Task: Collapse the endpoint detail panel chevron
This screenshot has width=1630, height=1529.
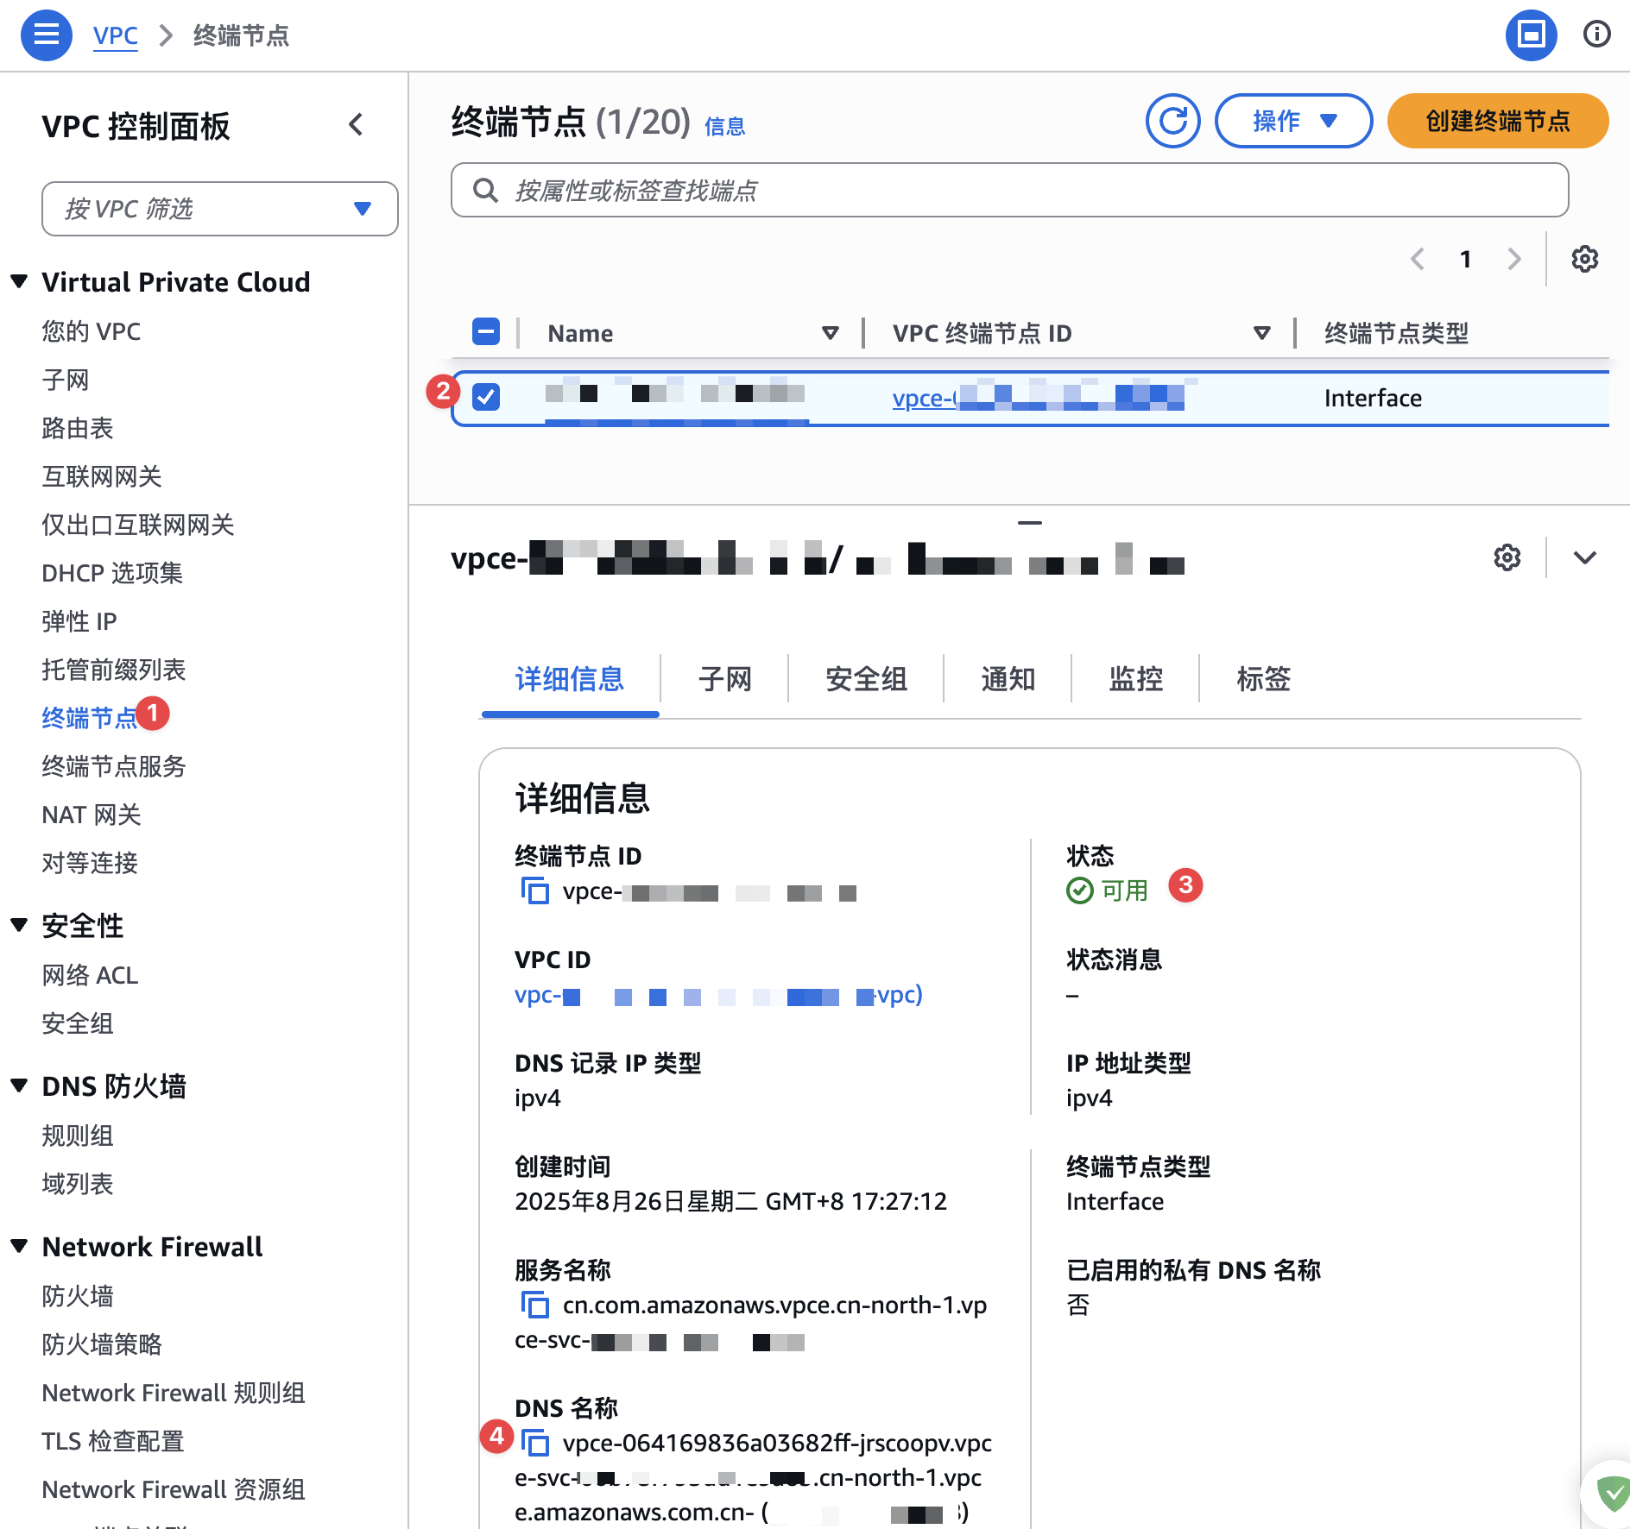Action: pyautogui.click(x=1584, y=557)
